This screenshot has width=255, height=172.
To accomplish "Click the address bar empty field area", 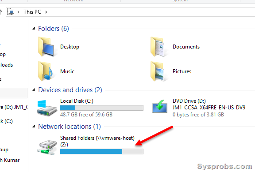I will point(151,12).
